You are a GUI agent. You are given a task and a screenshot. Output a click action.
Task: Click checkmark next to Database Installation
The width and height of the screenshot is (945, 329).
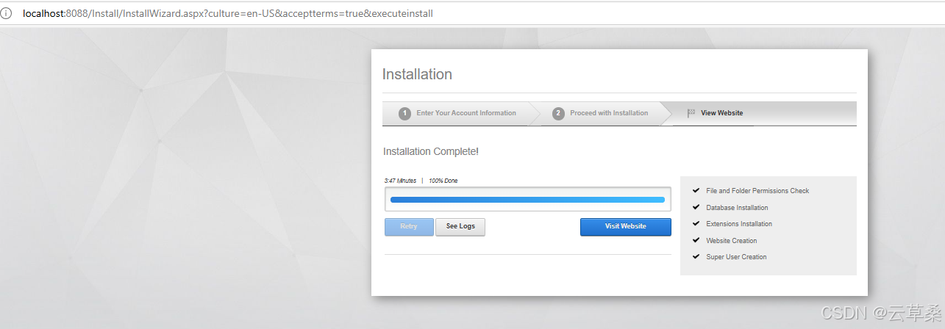tap(696, 207)
